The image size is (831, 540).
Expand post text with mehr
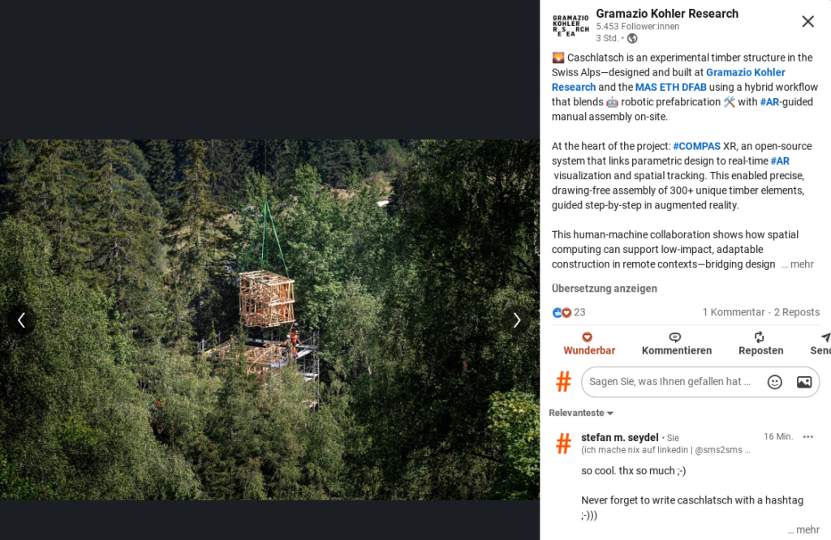(x=801, y=264)
